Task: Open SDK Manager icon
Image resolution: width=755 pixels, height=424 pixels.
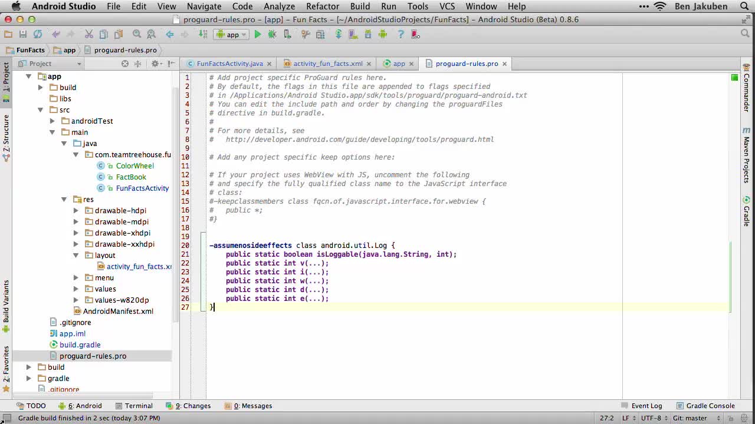Action: (x=368, y=34)
